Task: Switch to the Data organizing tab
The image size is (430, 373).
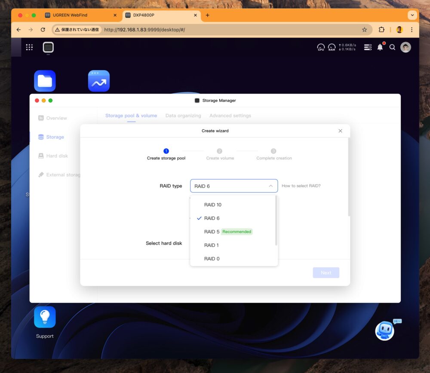Action: (x=183, y=116)
